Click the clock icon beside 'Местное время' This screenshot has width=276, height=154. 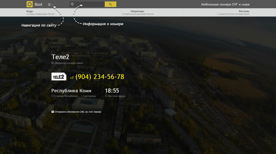[x=106, y=96]
